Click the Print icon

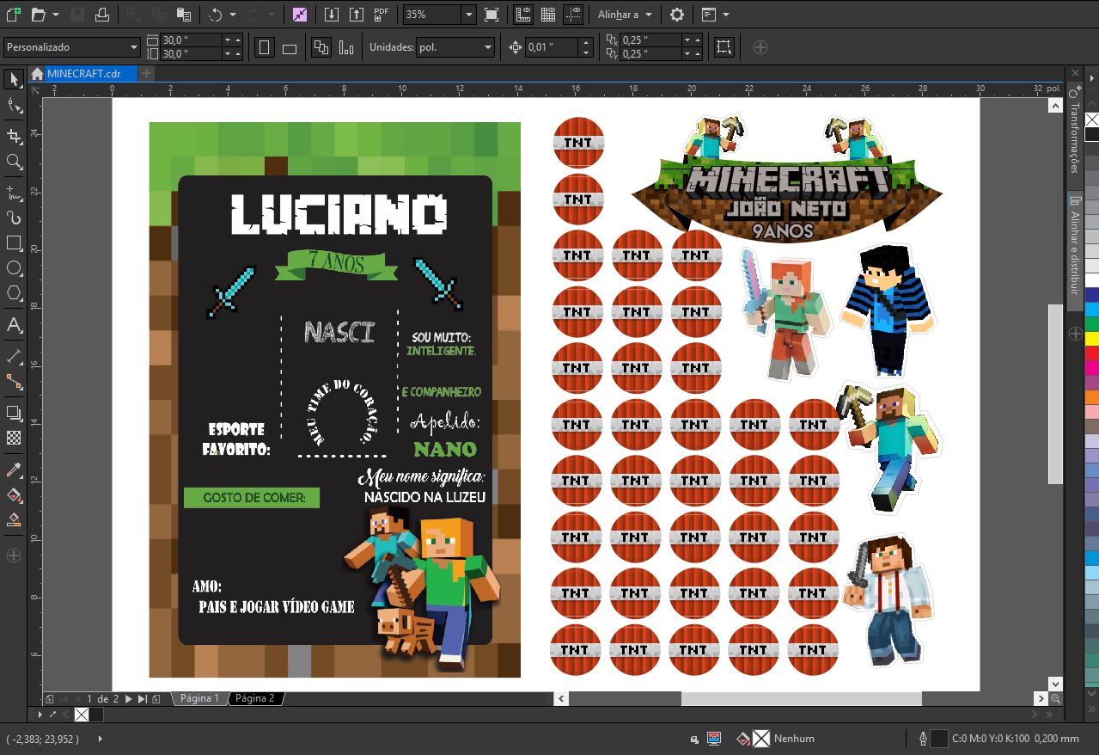(x=103, y=15)
